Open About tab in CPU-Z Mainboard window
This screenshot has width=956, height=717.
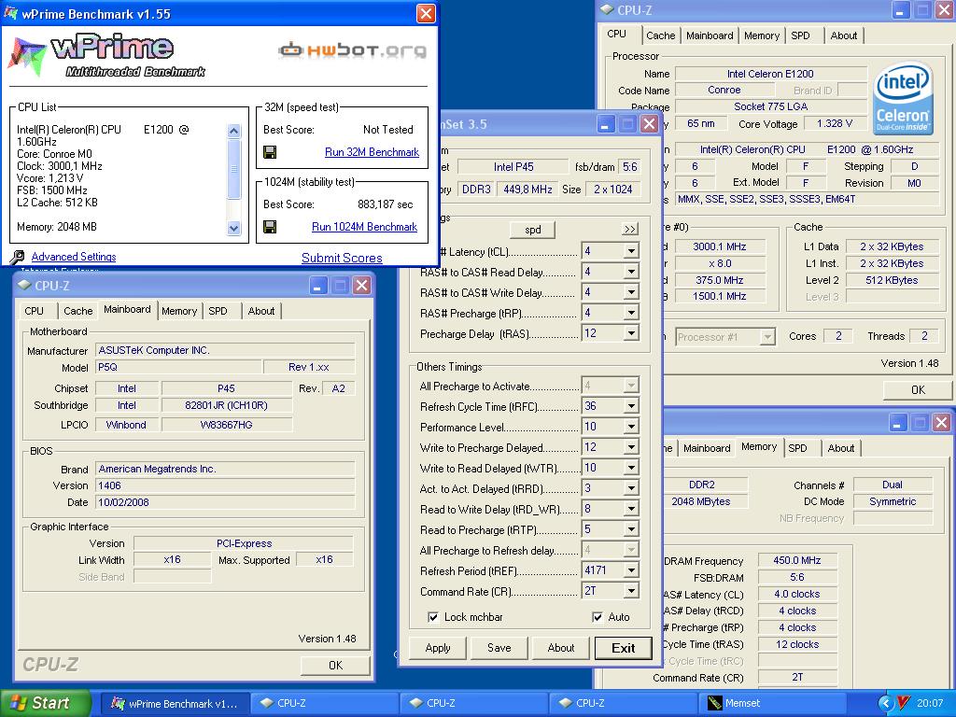(261, 311)
